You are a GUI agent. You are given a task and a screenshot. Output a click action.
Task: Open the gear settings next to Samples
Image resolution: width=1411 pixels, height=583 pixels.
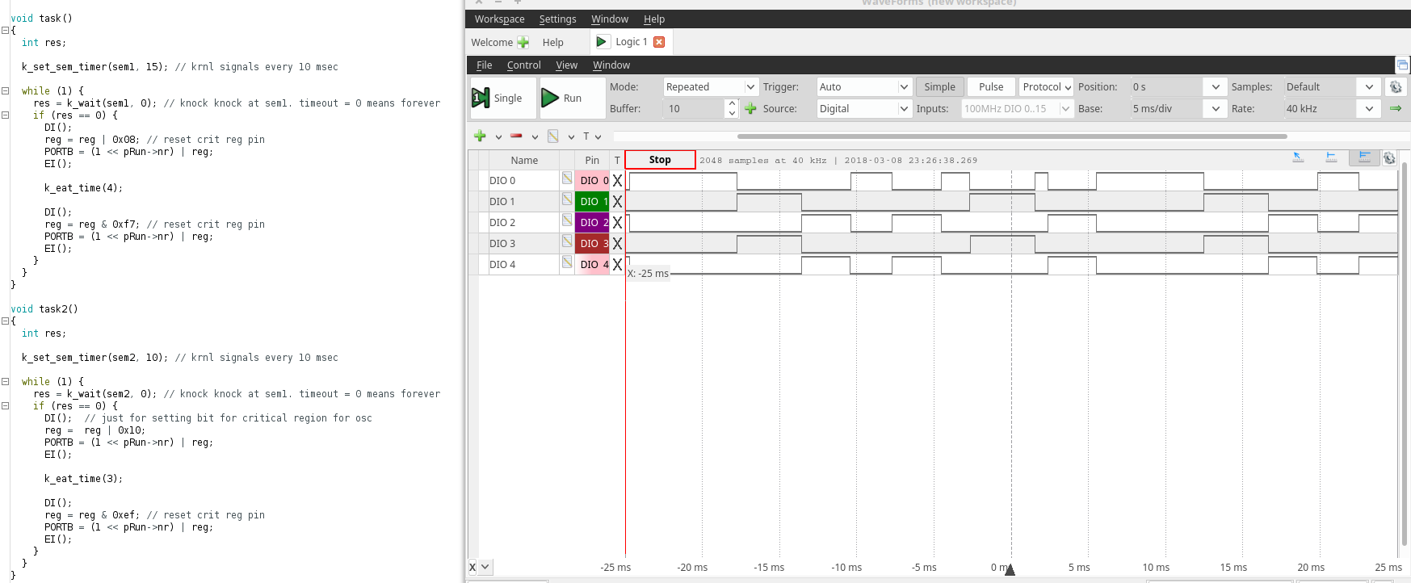point(1395,86)
